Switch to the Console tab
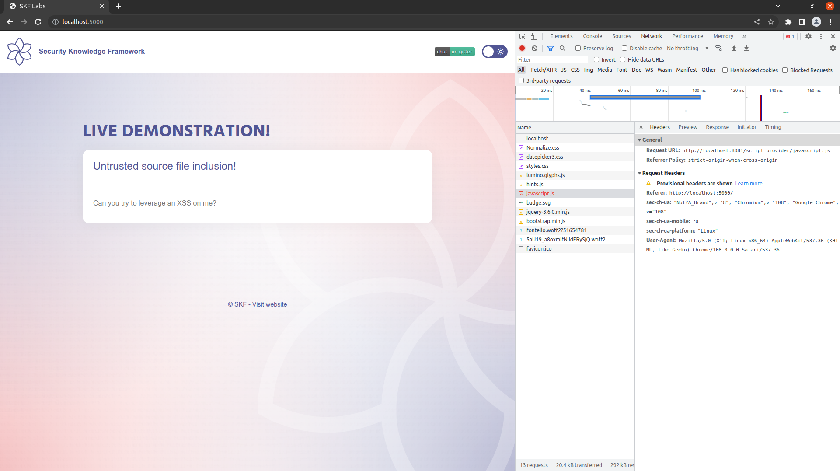Viewport: 840px width, 471px height. tap(593, 36)
